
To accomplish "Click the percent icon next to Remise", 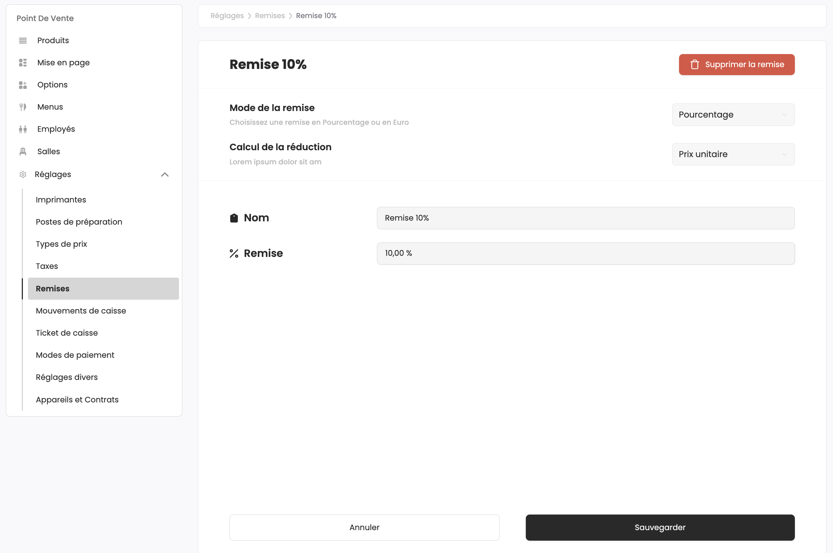I will tap(234, 253).
